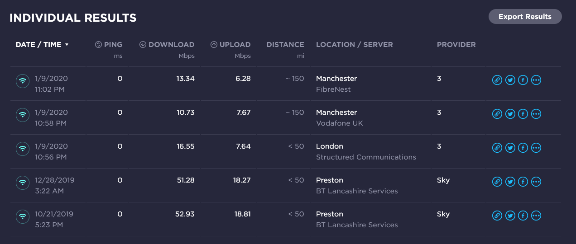576x244 pixels.
Task: Click the Export Results button
Action: click(x=525, y=17)
